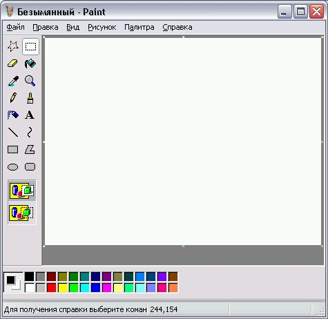The height and width of the screenshot is (319, 328).
Task: Select the Polygon tool
Action: point(30,149)
